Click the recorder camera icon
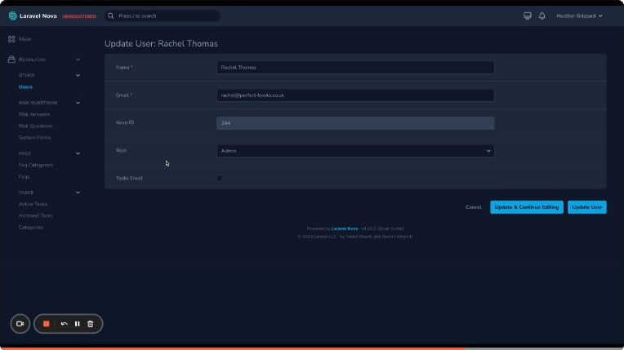 [20, 324]
